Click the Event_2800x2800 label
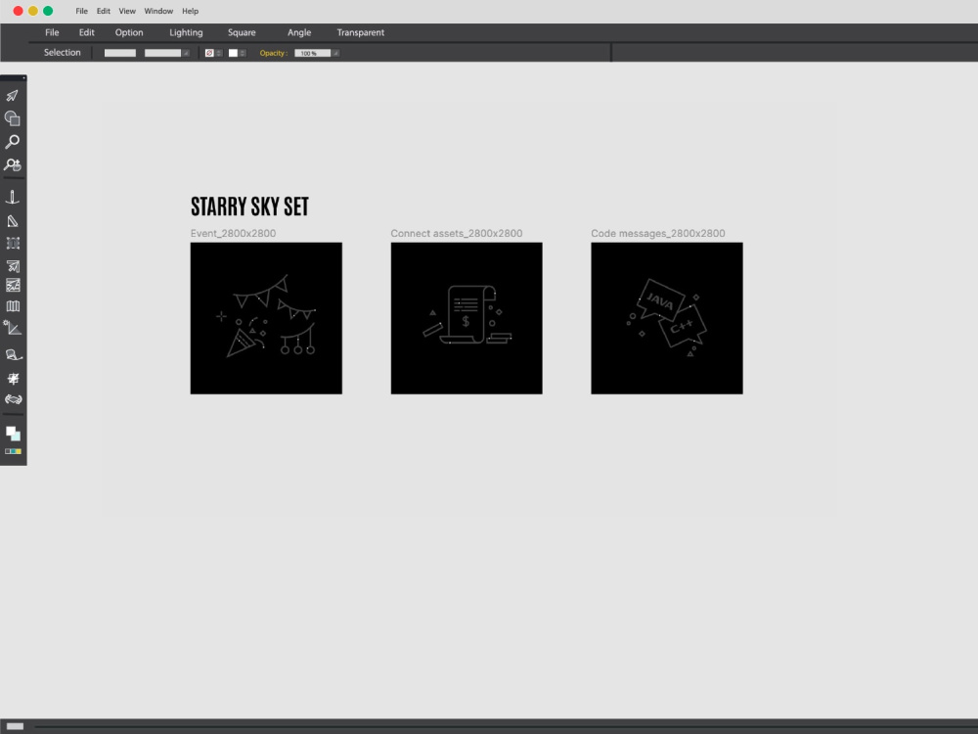978x734 pixels. coord(234,234)
